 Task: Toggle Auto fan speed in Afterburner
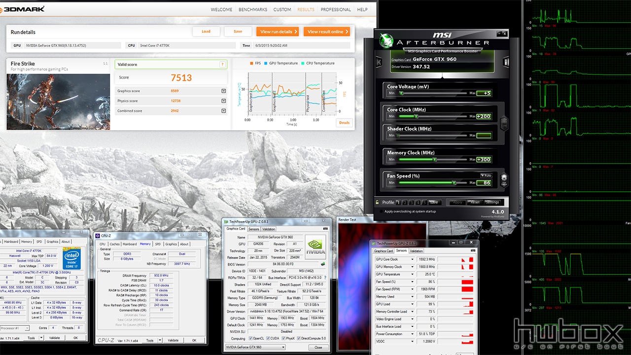(x=486, y=176)
